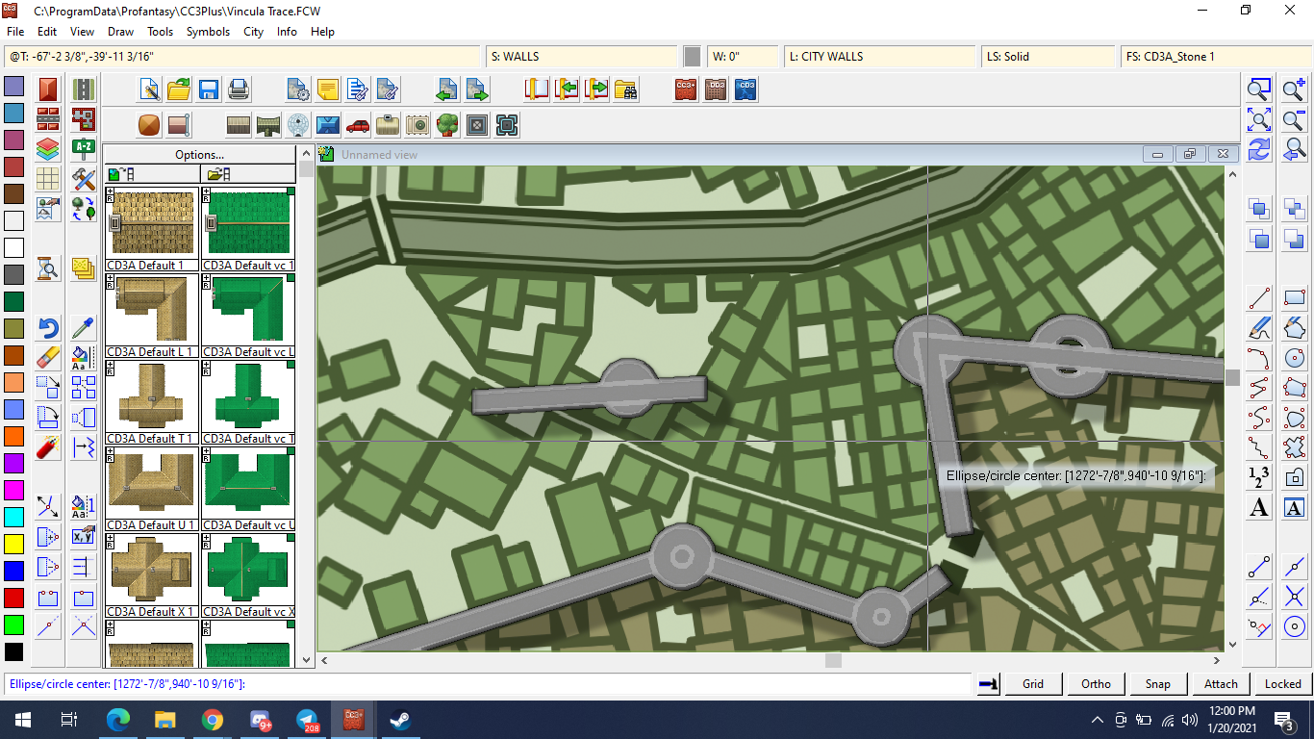Open the Help menu
Screen dimensions: 1314x739
click(322, 32)
